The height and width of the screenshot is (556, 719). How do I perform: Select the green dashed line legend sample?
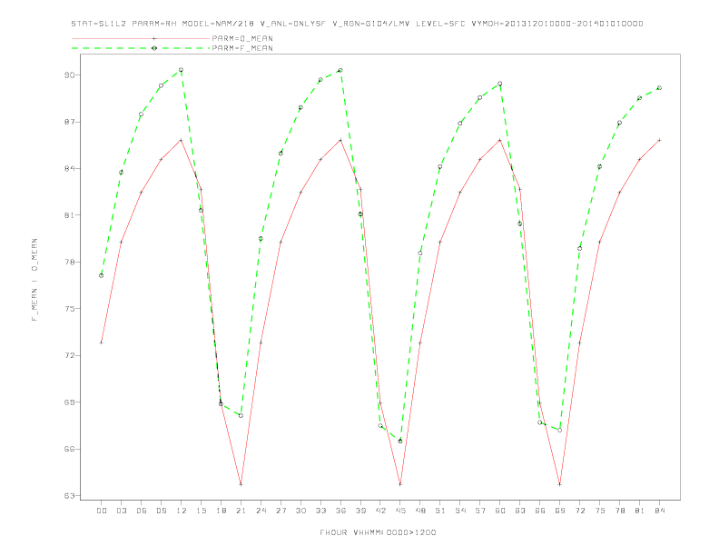pos(141,48)
